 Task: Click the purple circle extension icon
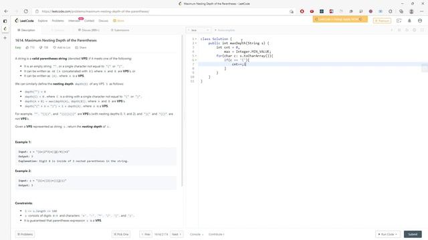pyautogui.click(x=370, y=11)
